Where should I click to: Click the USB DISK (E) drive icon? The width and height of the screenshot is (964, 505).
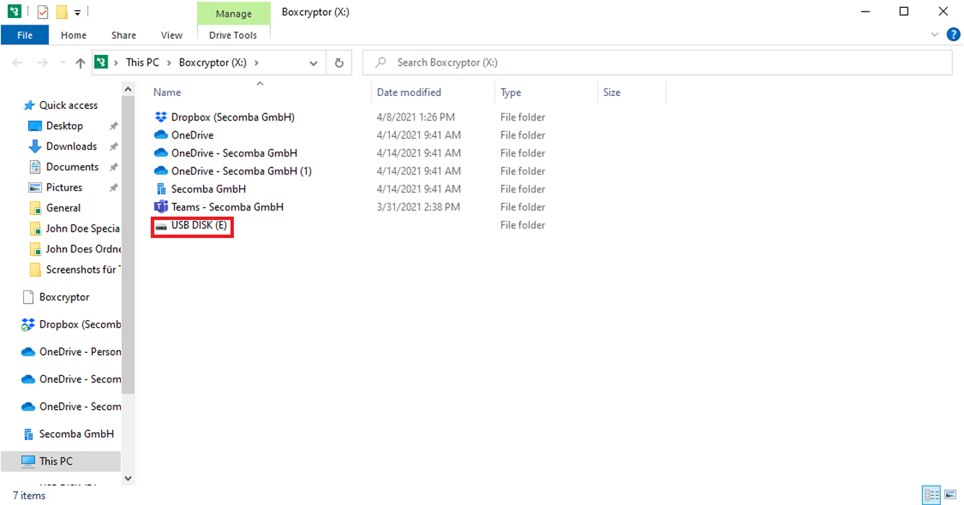(x=161, y=225)
